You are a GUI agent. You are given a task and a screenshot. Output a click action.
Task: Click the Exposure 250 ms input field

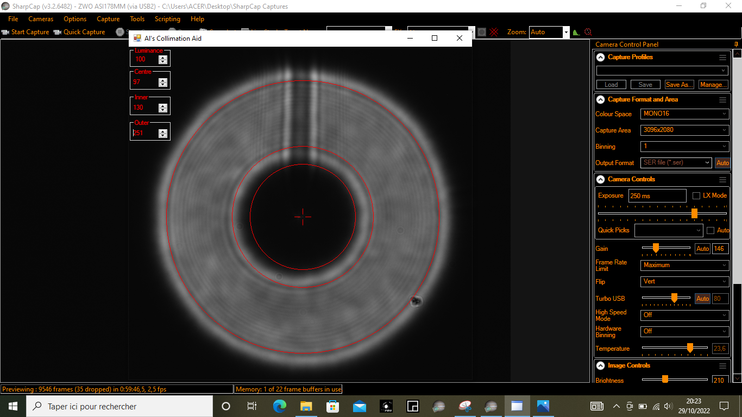pos(657,196)
